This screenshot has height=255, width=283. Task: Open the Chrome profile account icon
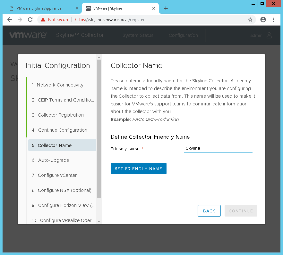coord(263,20)
